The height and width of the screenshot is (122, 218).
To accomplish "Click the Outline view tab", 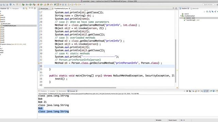I will pyautogui.click(x=184, y=8).
